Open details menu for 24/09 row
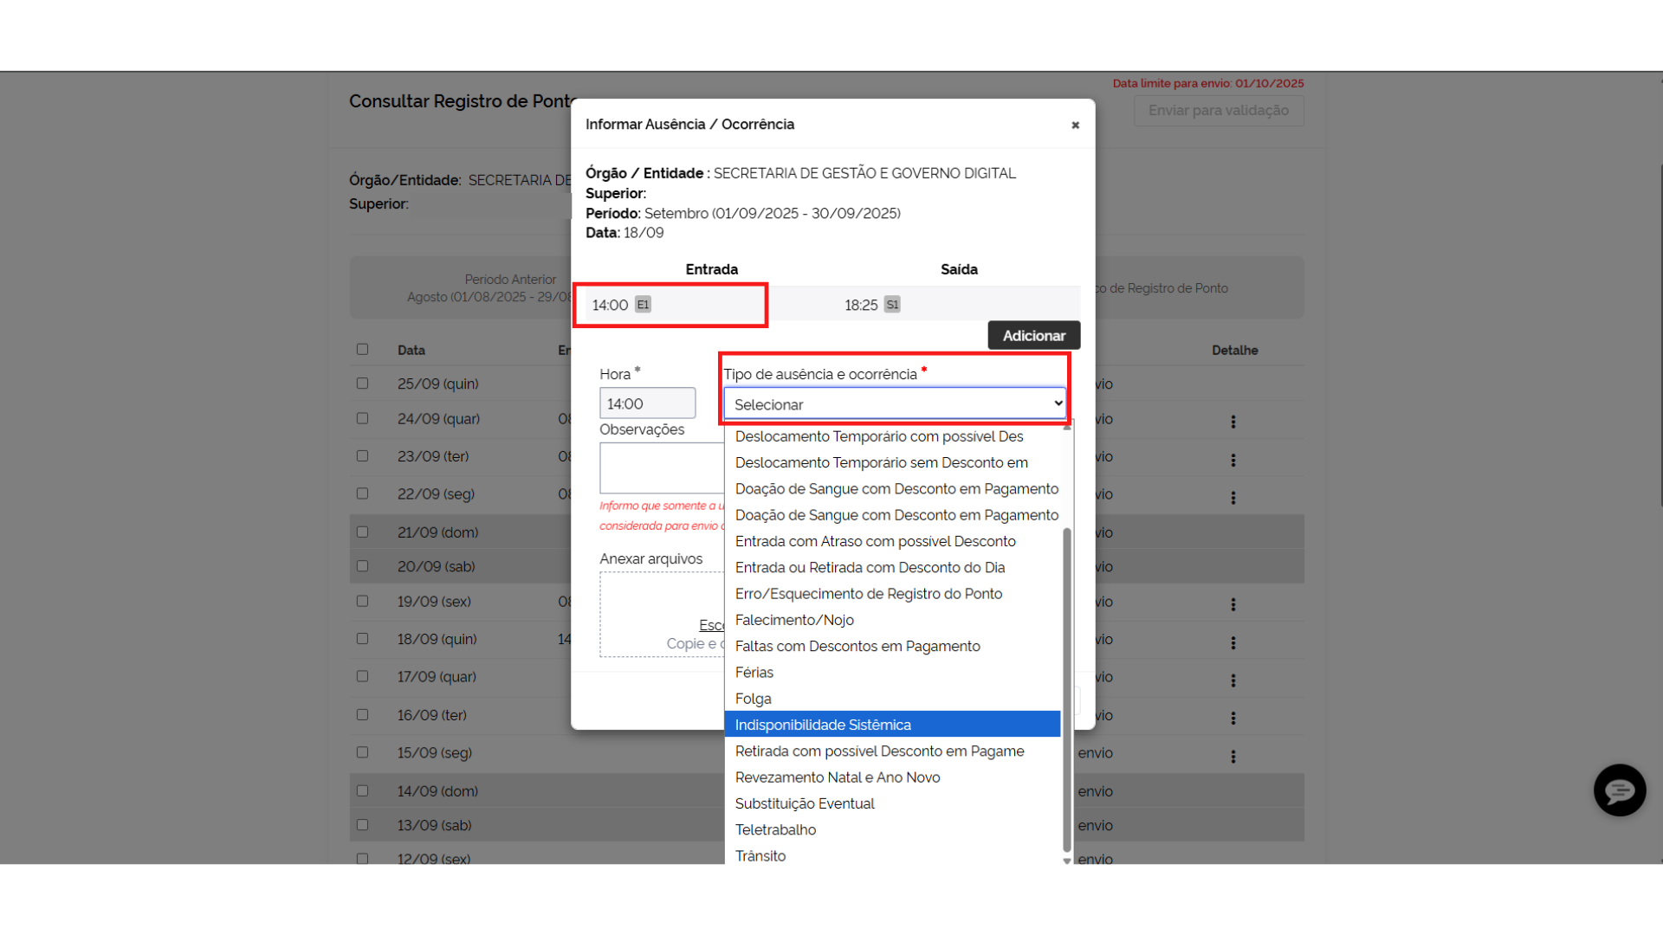 [x=1233, y=422]
